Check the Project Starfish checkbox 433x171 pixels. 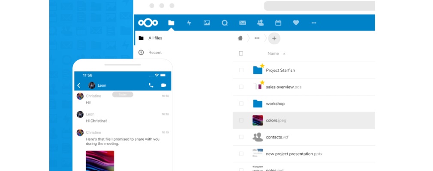tap(241, 70)
